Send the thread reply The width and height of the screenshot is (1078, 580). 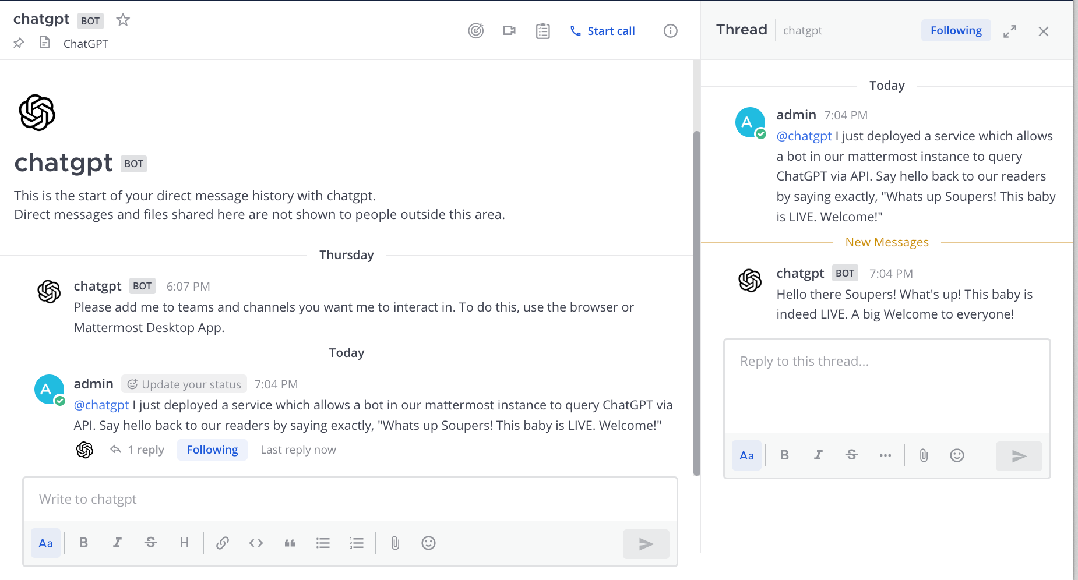1019,456
